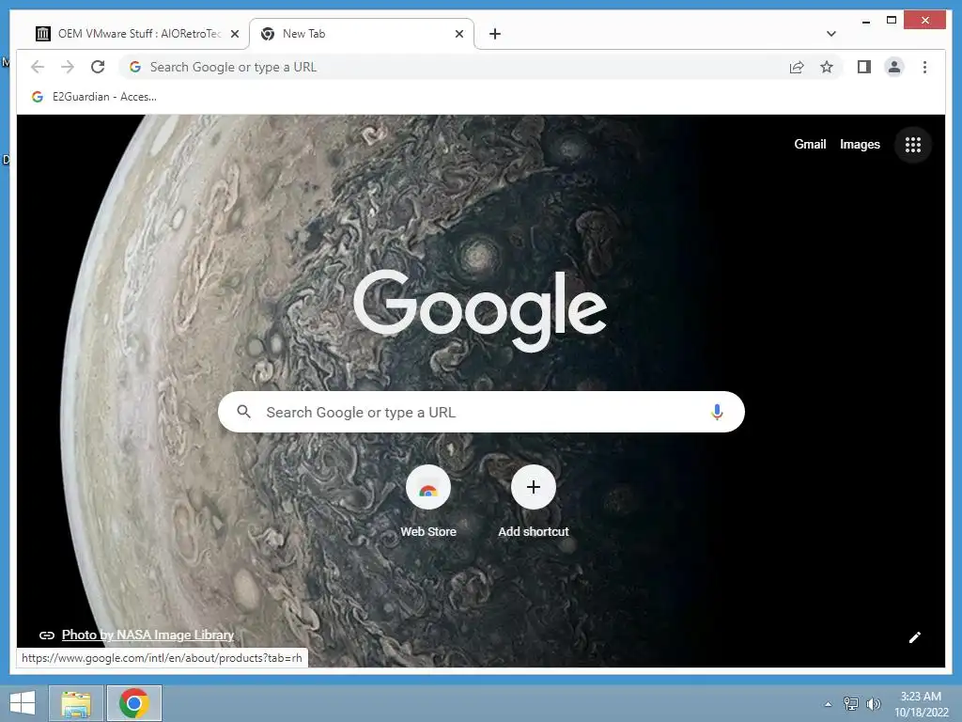962x722 pixels.
Task: Close the OEM VMware Stuff tab
Action: click(x=234, y=34)
